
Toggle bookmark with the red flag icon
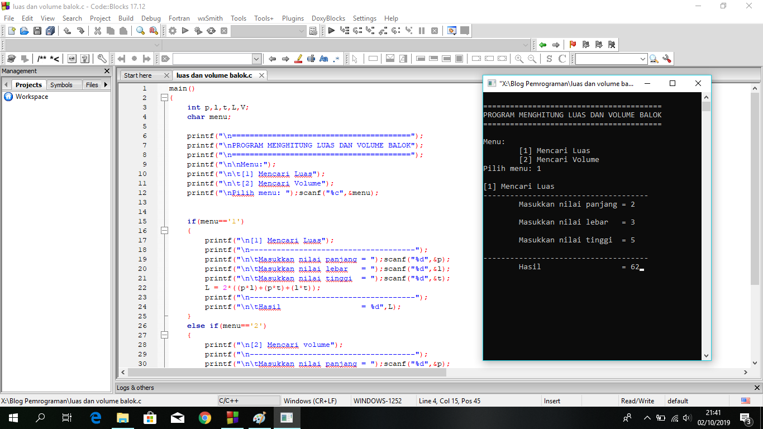coord(573,45)
